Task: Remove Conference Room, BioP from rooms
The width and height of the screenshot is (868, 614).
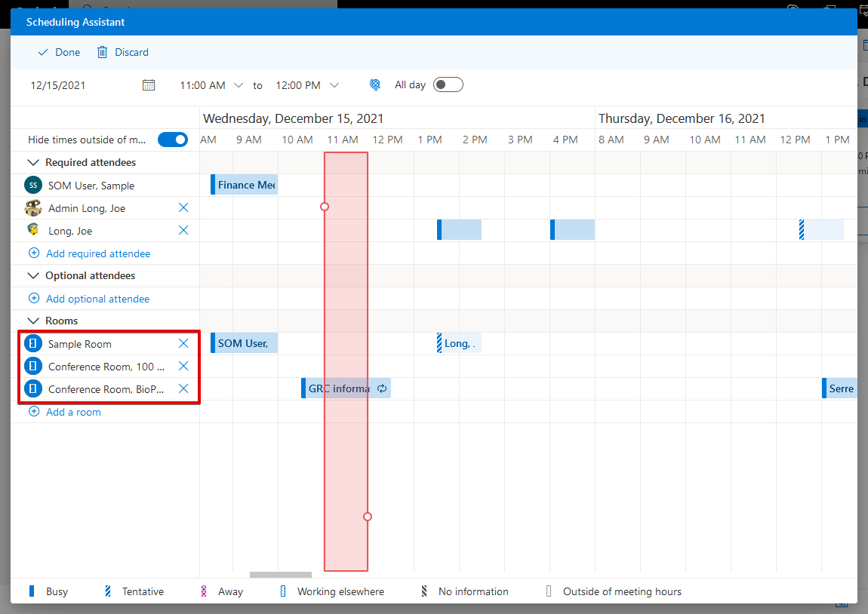Action: click(x=183, y=388)
